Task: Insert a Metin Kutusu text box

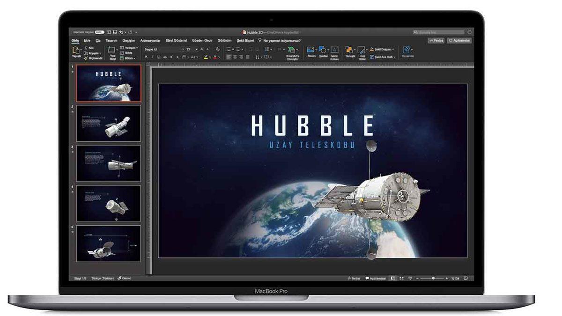Action: (334, 49)
